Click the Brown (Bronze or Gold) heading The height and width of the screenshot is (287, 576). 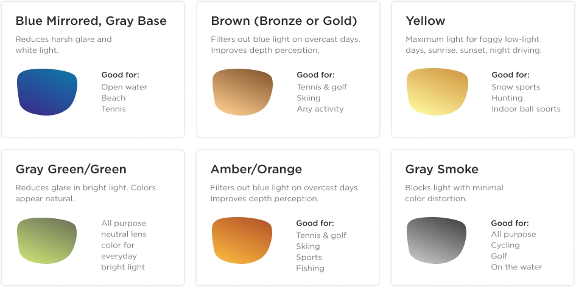pos(284,21)
